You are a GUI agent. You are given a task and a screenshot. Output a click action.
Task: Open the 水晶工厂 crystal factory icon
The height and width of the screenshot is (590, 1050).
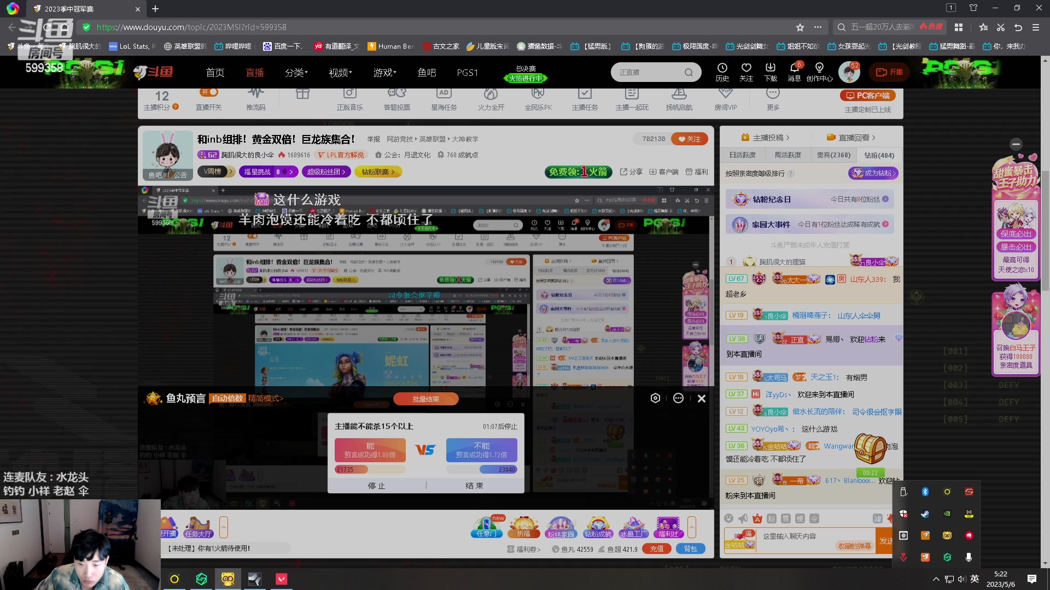point(633,527)
